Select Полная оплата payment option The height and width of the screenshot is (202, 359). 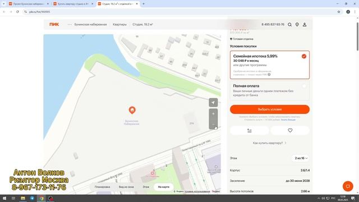(x=270, y=90)
